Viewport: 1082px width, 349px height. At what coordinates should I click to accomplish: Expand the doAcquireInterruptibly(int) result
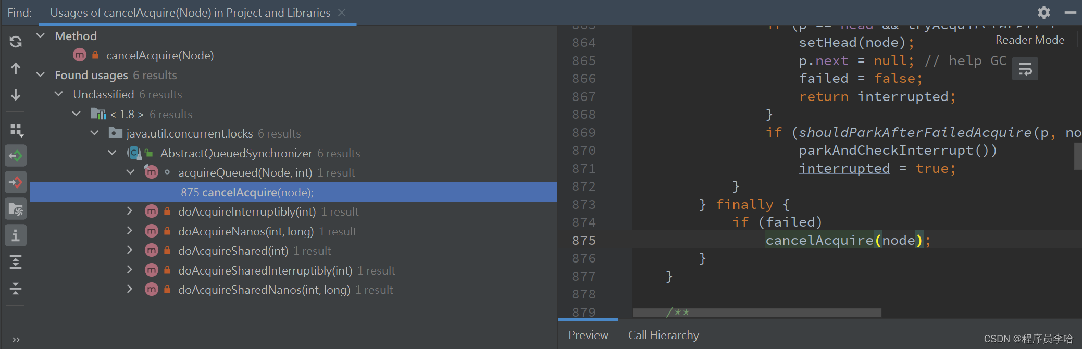coord(130,211)
